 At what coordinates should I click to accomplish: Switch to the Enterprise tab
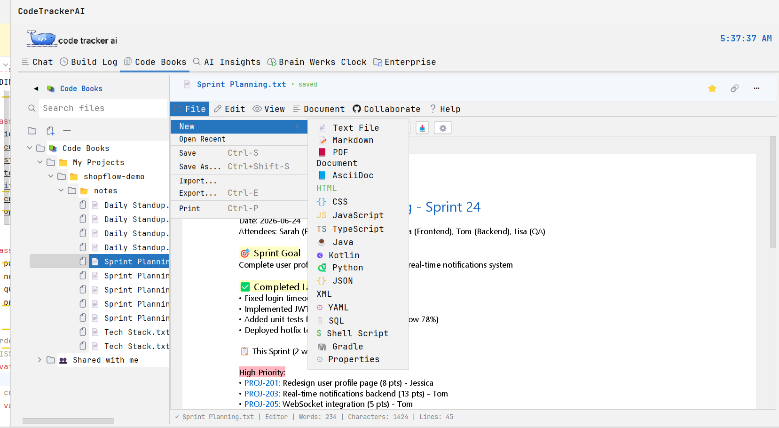405,62
